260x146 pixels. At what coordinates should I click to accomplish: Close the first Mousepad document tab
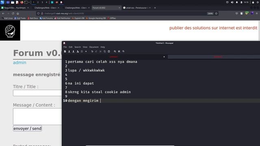[x=164, y=57]
